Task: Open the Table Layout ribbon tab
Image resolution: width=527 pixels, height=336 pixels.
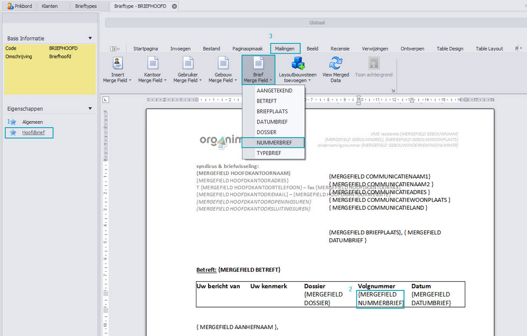Action: pos(489,49)
